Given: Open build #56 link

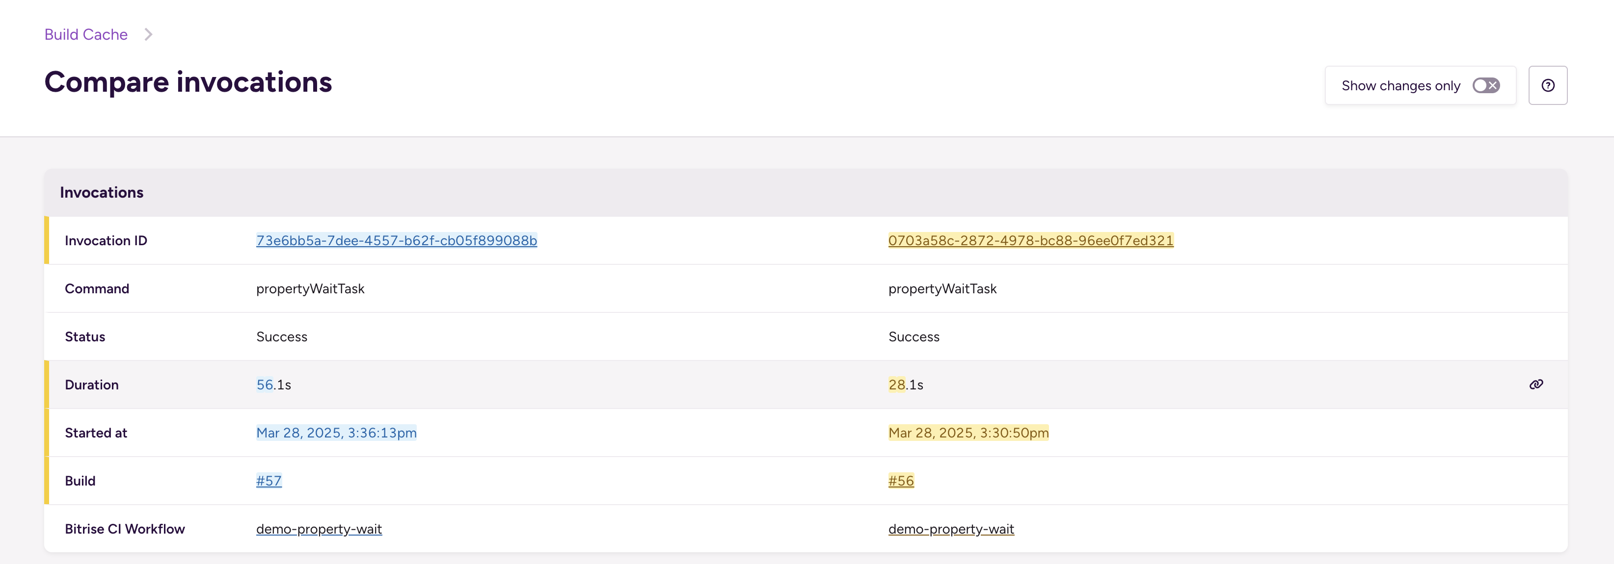Looking at the screenshot, I should (901, 481).
